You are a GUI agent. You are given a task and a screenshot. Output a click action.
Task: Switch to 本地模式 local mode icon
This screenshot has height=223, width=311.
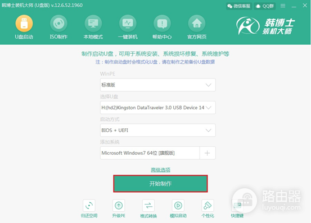93,24
